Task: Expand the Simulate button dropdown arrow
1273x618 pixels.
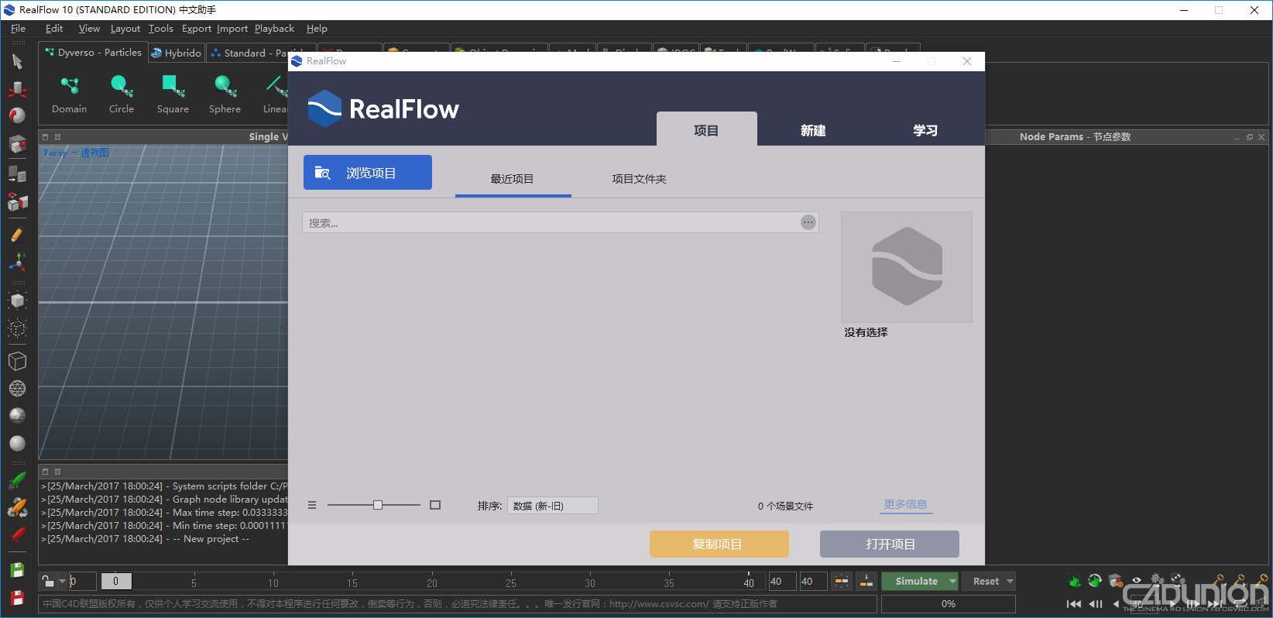Action: coord(953,581)
